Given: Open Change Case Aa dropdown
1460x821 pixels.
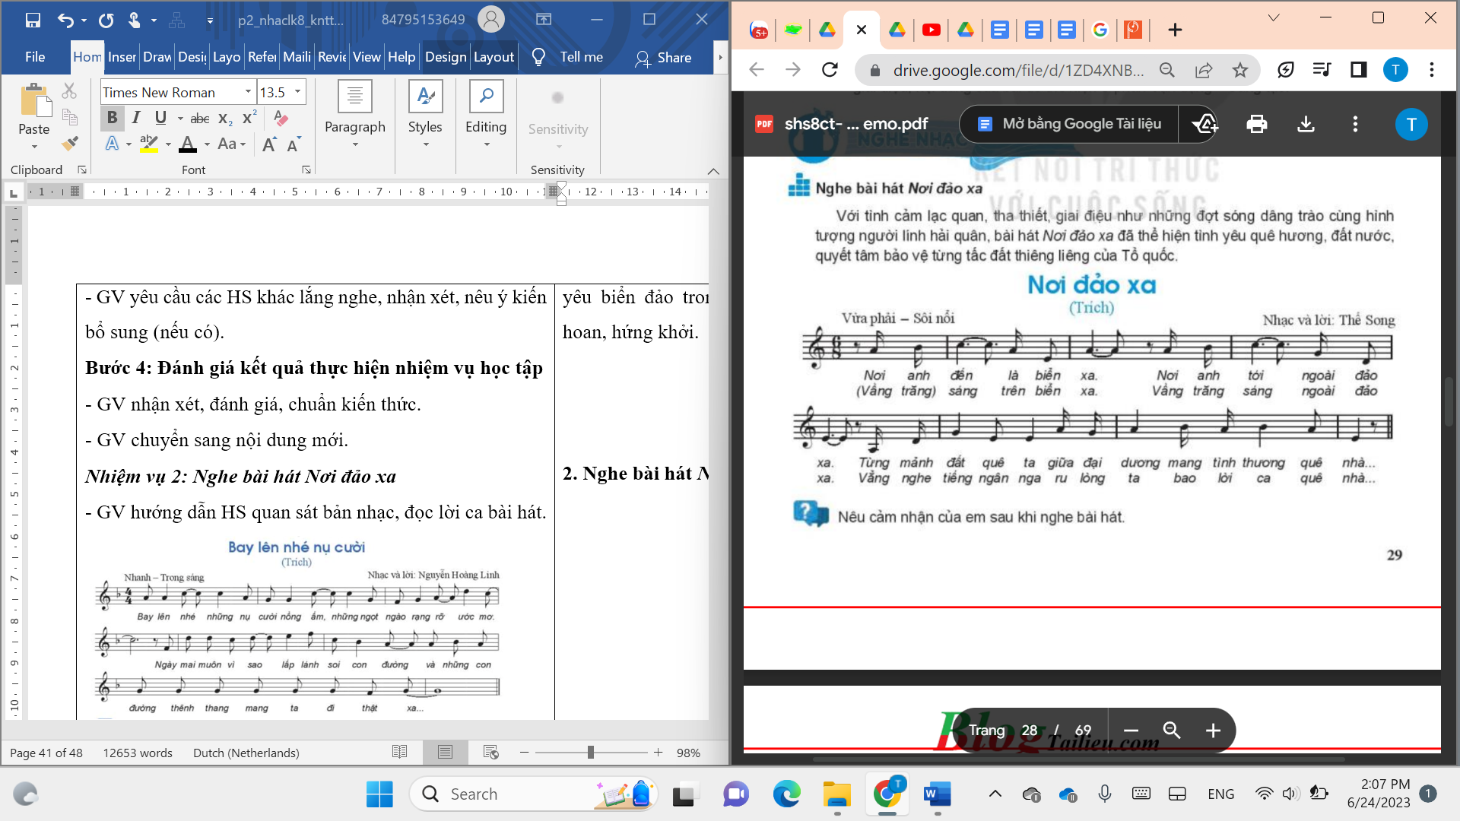Looking at the screenshot, I should (x=232, y=144).
